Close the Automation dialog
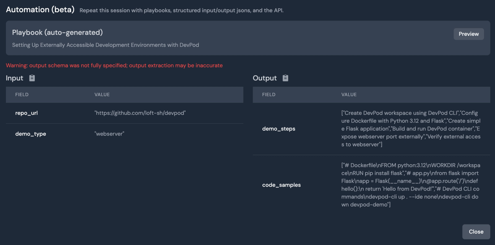Screen dimensions: 495x245 click(x=476, y=232)
